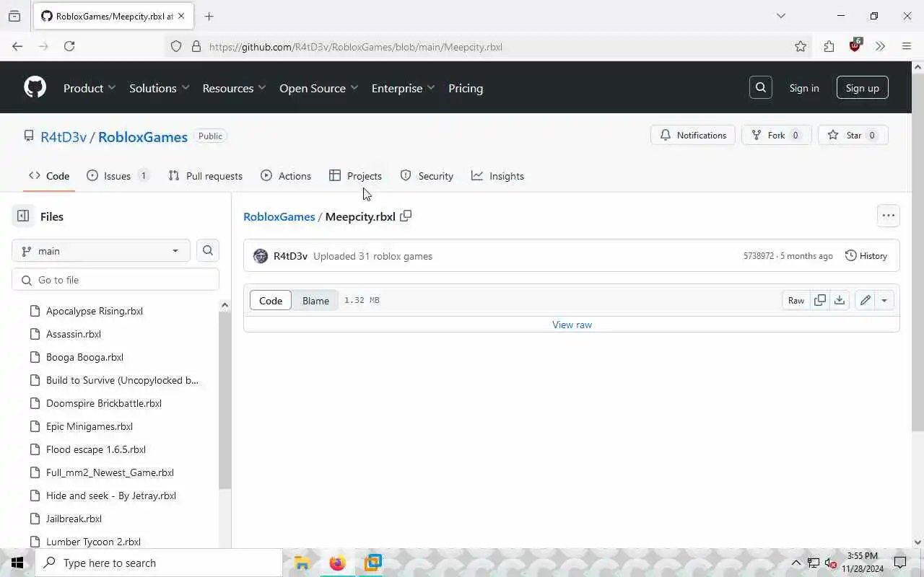The width and height of the screenshot is (924, 577).
Task: Open Apocalypse Rising.rbxl in the file tree
Action: coord(95,311)
